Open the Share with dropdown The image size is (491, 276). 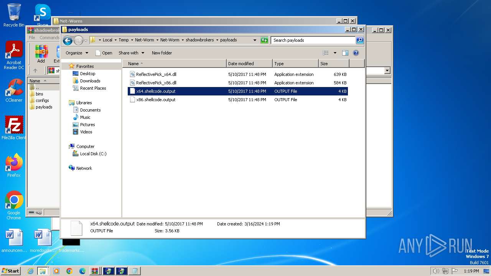pos(131,53)
